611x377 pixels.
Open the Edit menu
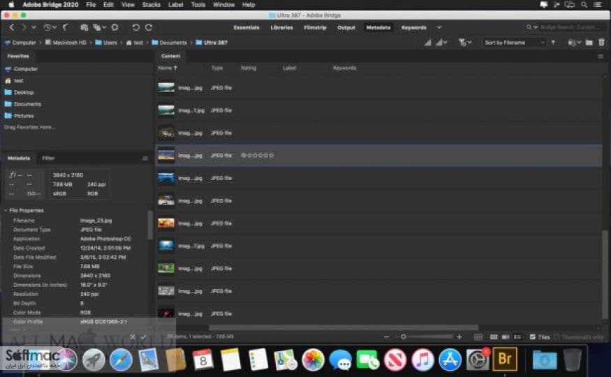click(108, 5)
